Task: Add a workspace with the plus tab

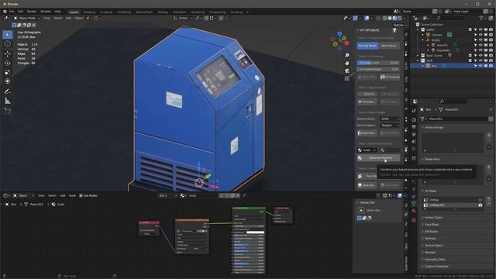Action: point(248,12)
